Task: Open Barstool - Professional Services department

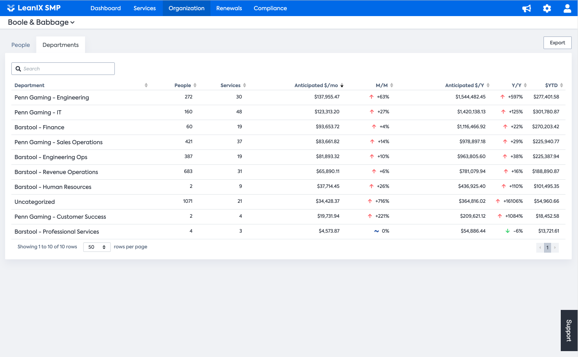Action: 57,231
